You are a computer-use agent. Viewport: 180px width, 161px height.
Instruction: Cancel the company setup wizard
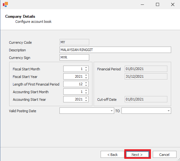point(164,154)
